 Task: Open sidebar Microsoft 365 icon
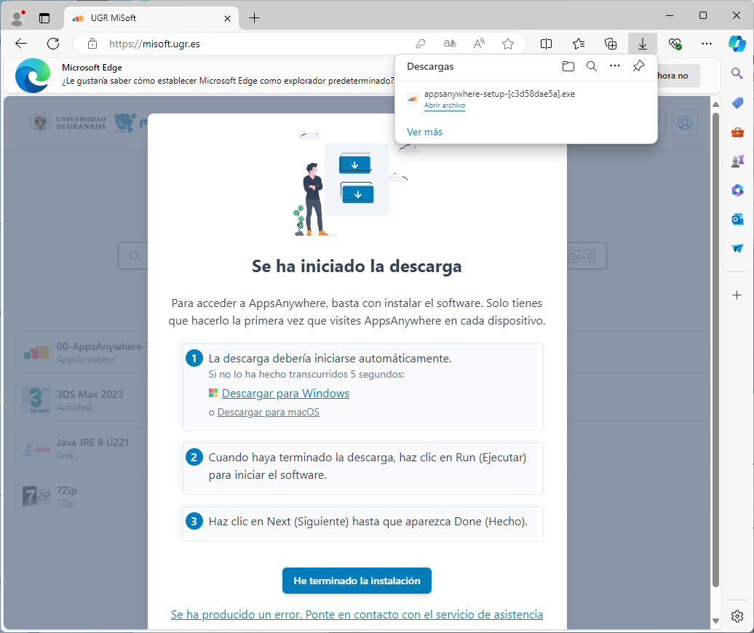click(737, 191)
